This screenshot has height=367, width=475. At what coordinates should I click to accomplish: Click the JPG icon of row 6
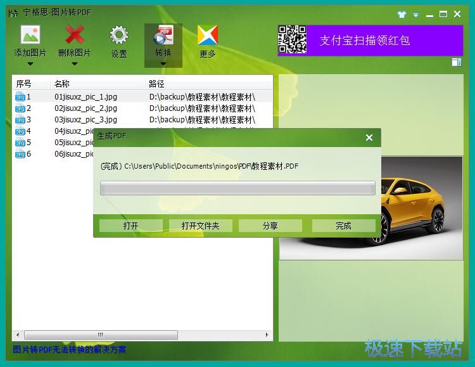click(x=20, y=154)
